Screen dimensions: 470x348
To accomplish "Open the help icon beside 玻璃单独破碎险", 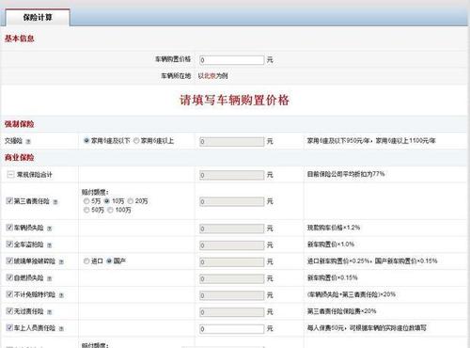I will (61, 261).
